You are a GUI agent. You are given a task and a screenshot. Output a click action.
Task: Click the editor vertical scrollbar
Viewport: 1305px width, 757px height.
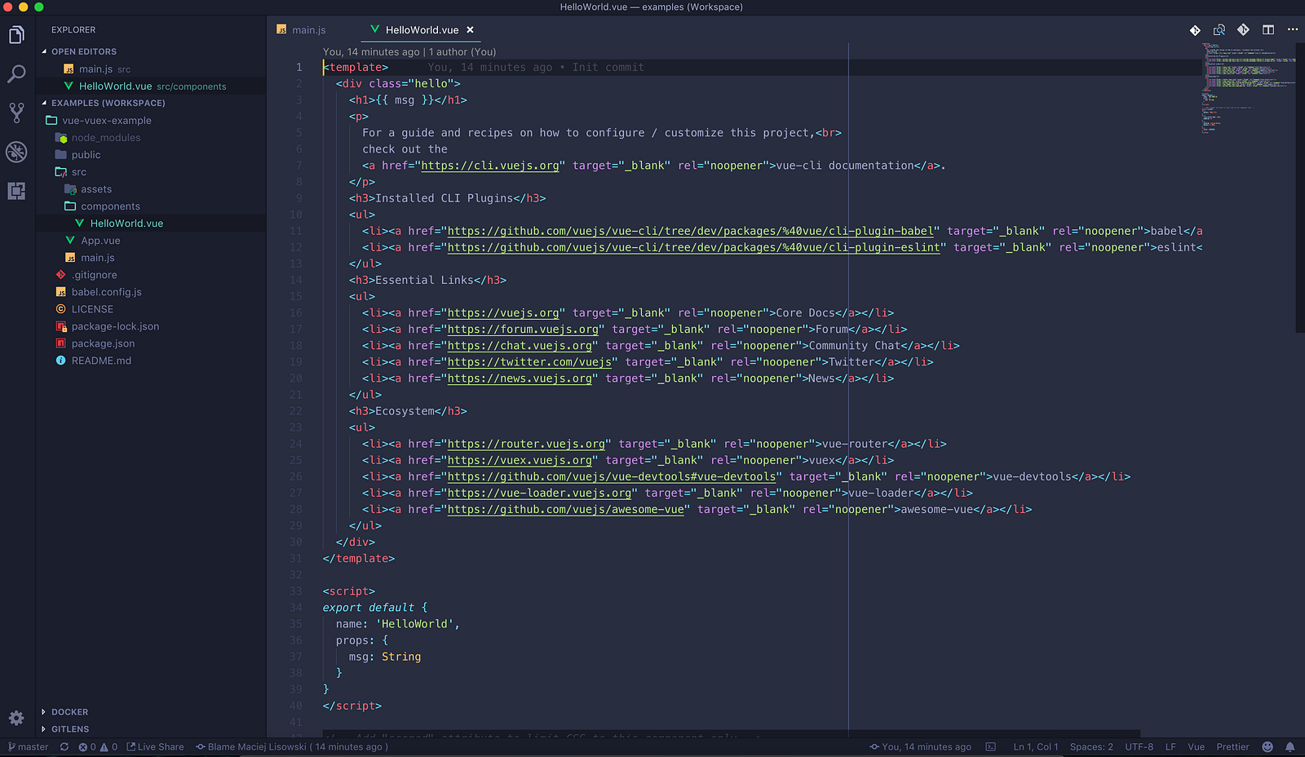click(1300, 188)
